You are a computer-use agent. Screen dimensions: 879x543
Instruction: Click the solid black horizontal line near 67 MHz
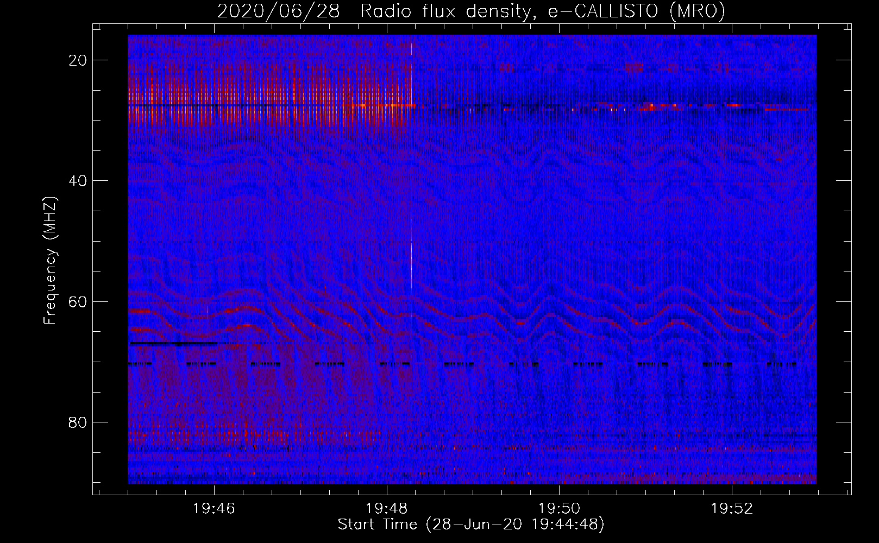point(174,343)
